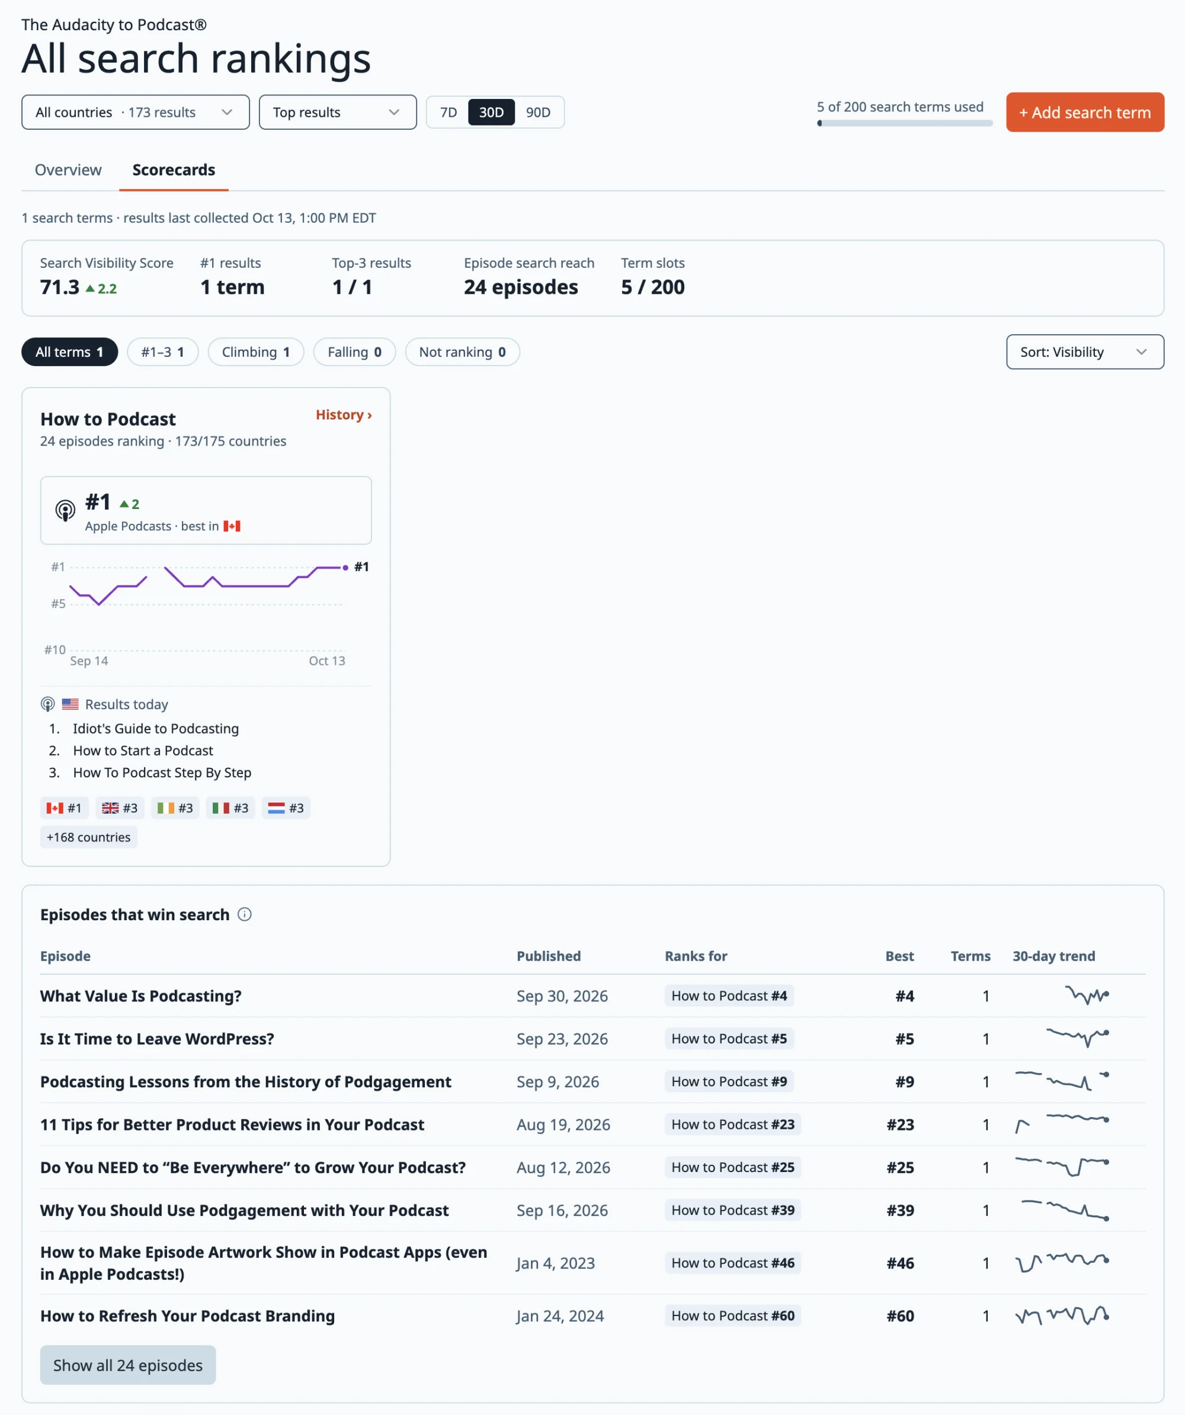Screen dimensions: 1185x1415
Task: Open episode Podcasting Lessons from the History of Podgagement
Action: pyautogui.click(x=245, y=1081)
